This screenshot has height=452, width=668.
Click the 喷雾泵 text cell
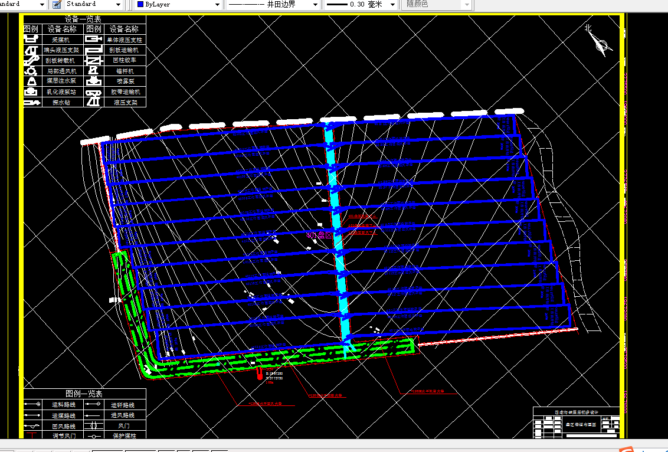[126, 81]
